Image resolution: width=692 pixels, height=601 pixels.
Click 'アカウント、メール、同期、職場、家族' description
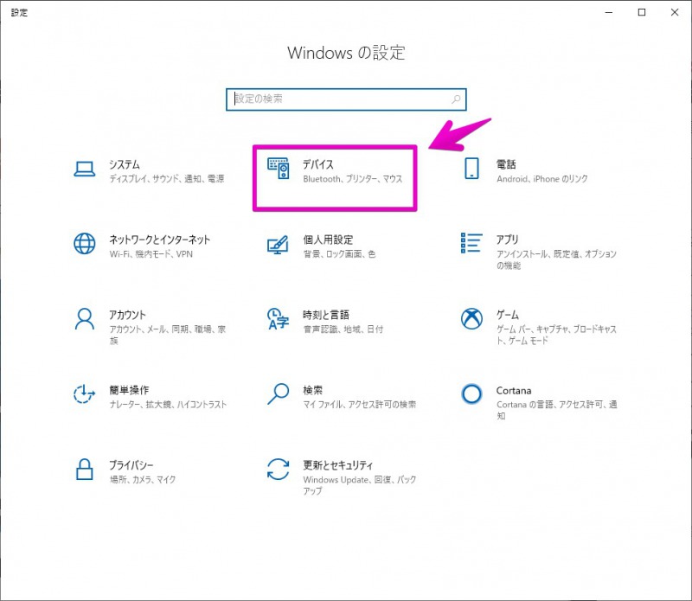click(x=167, y=335)
